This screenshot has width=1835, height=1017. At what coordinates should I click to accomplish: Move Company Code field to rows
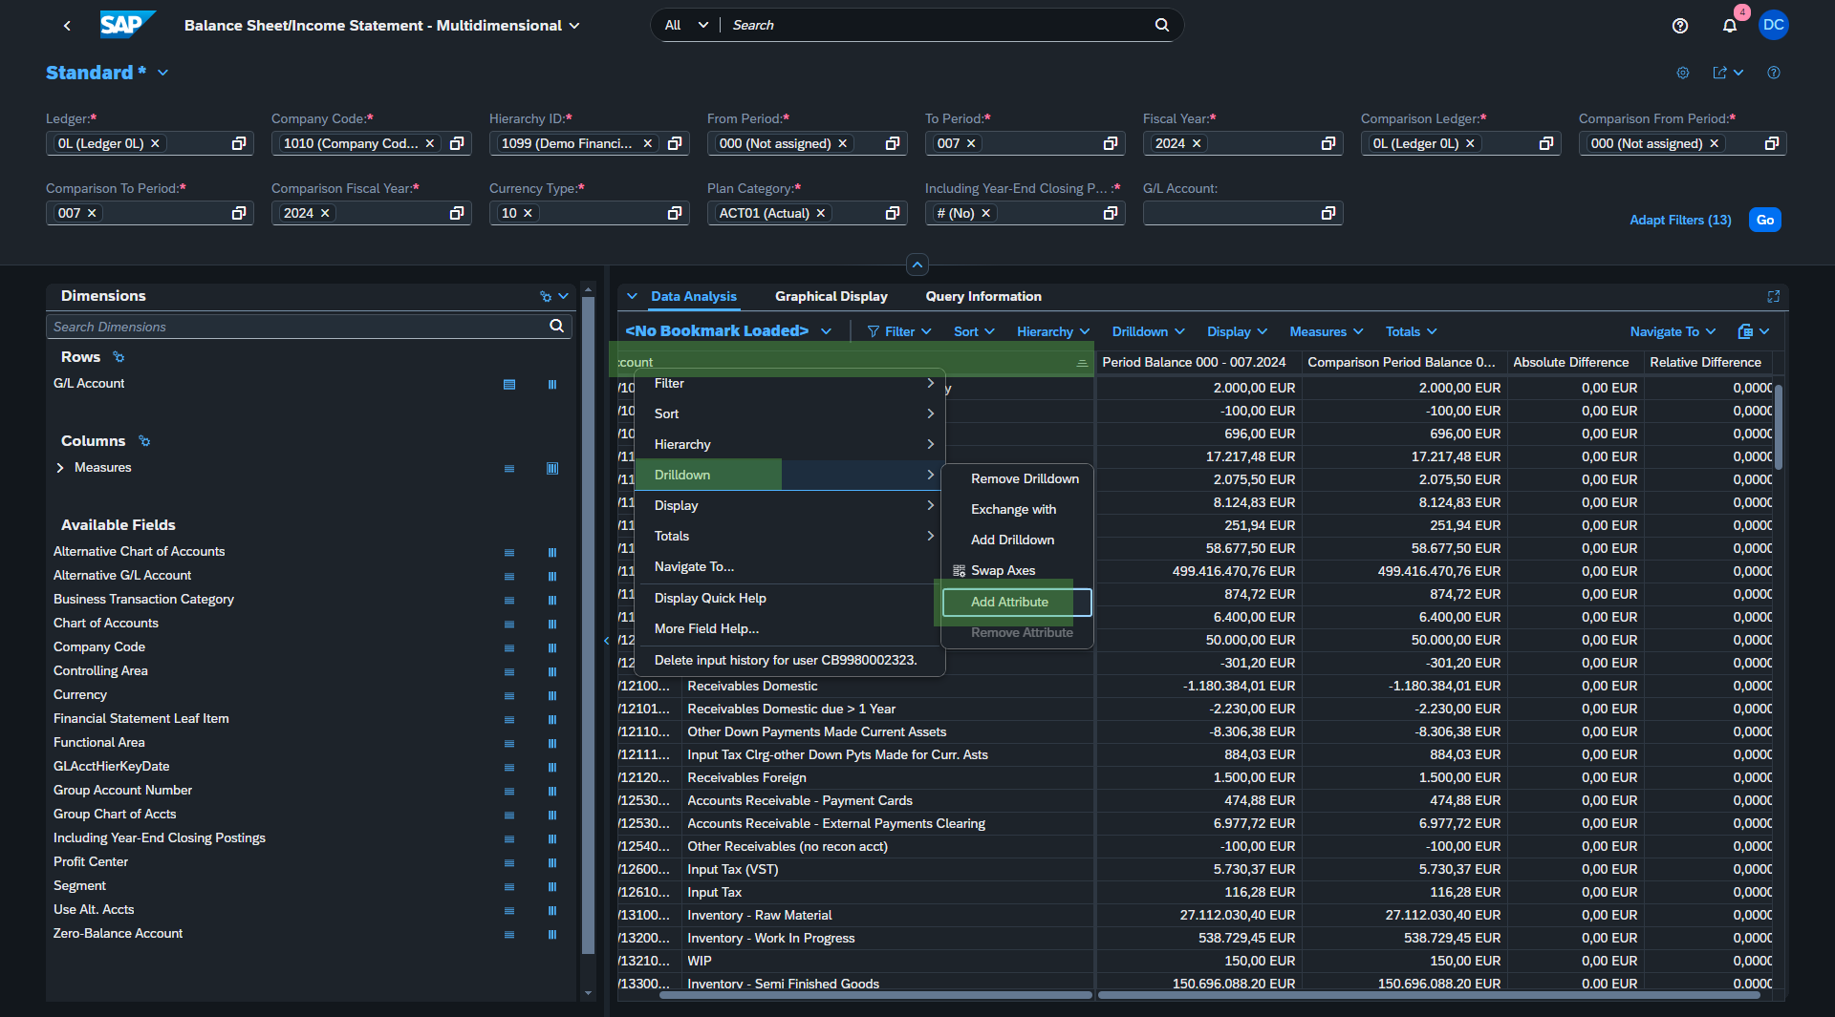point(509,647)
